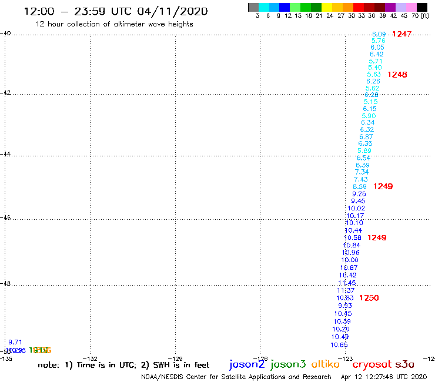Click the 5.40 wave height reading
This screenshot has width=435, height=382.
pyautogui.click(x=375, y=68)
